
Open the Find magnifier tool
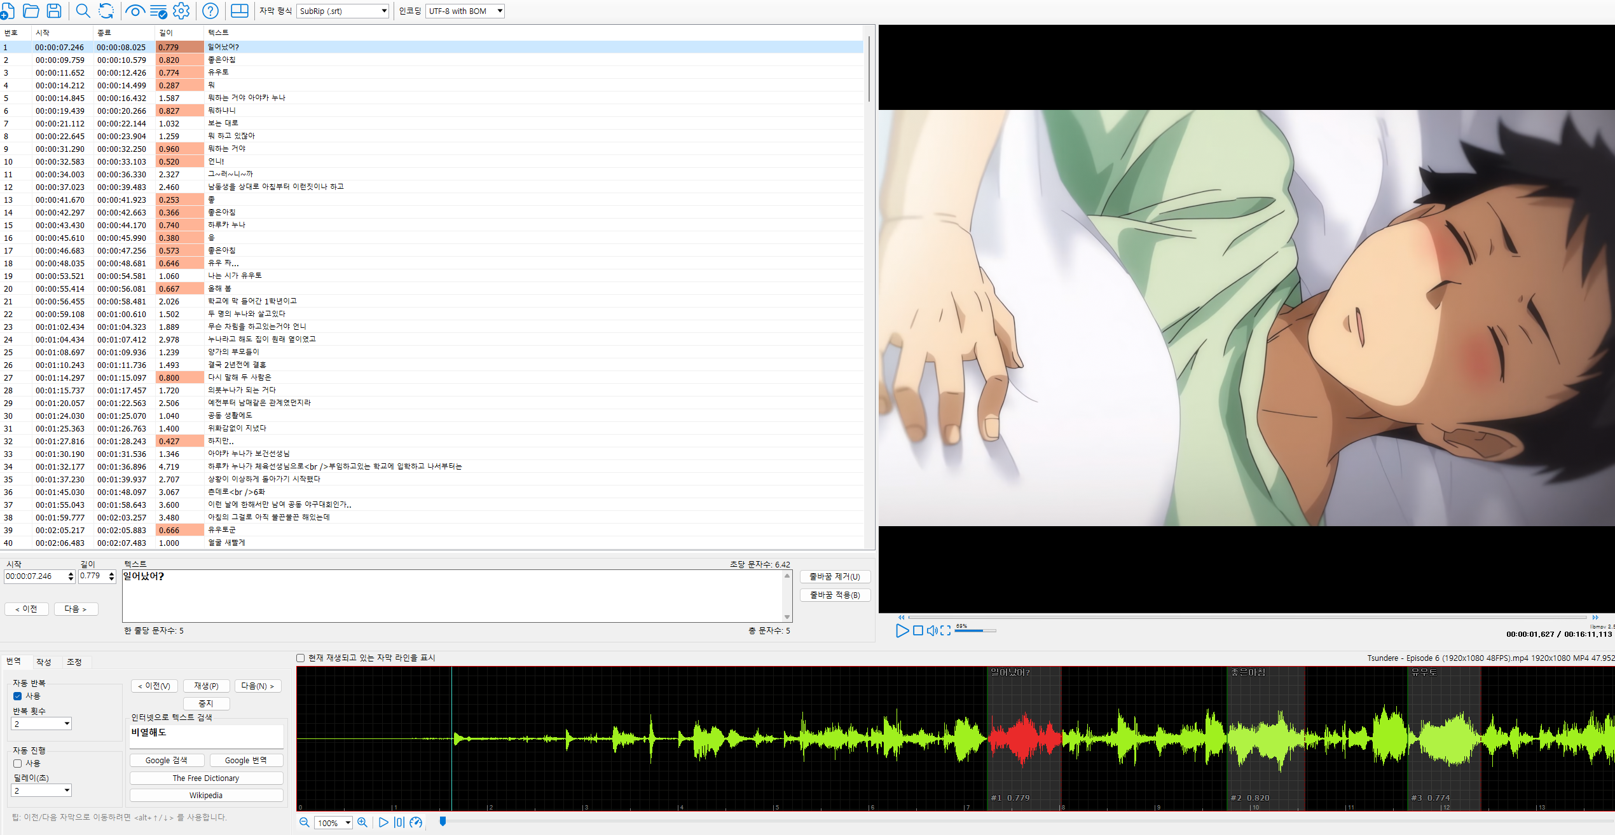click(x=83, y=11)
